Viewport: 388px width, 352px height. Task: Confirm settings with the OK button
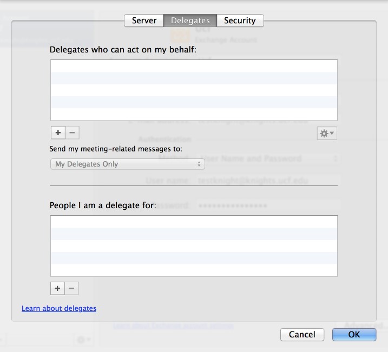[x=354, y=335]
